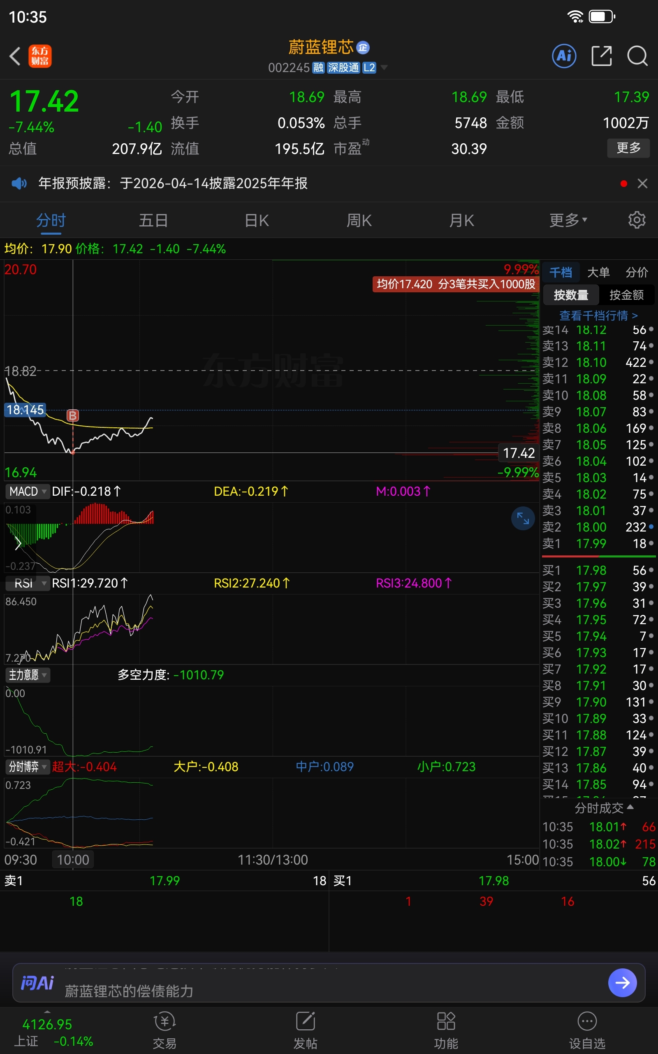Tap the enterprise badge beside 蔚蓝锂芯
This screenshot has width=658, height=1054.
tap(362, 47)
